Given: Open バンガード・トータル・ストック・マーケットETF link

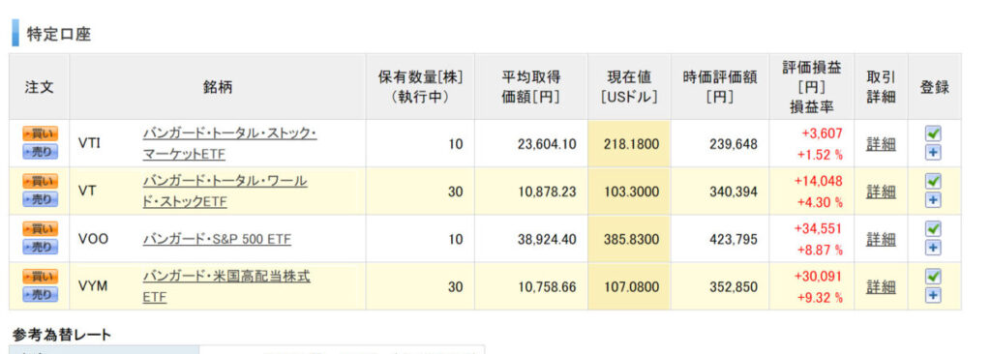Looking at the screenshot, I should pyautogui.click(x=229, y=143).
